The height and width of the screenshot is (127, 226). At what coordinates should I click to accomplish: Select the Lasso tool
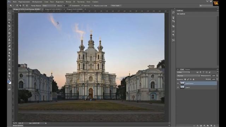10,20
